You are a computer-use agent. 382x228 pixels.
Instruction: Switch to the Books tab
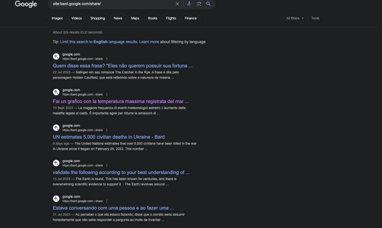(x=153, y=18)
